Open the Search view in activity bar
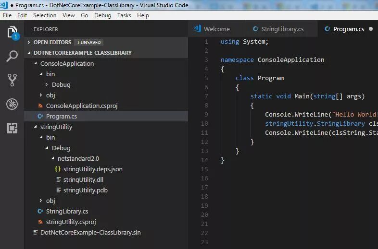 tap(12, 56)
